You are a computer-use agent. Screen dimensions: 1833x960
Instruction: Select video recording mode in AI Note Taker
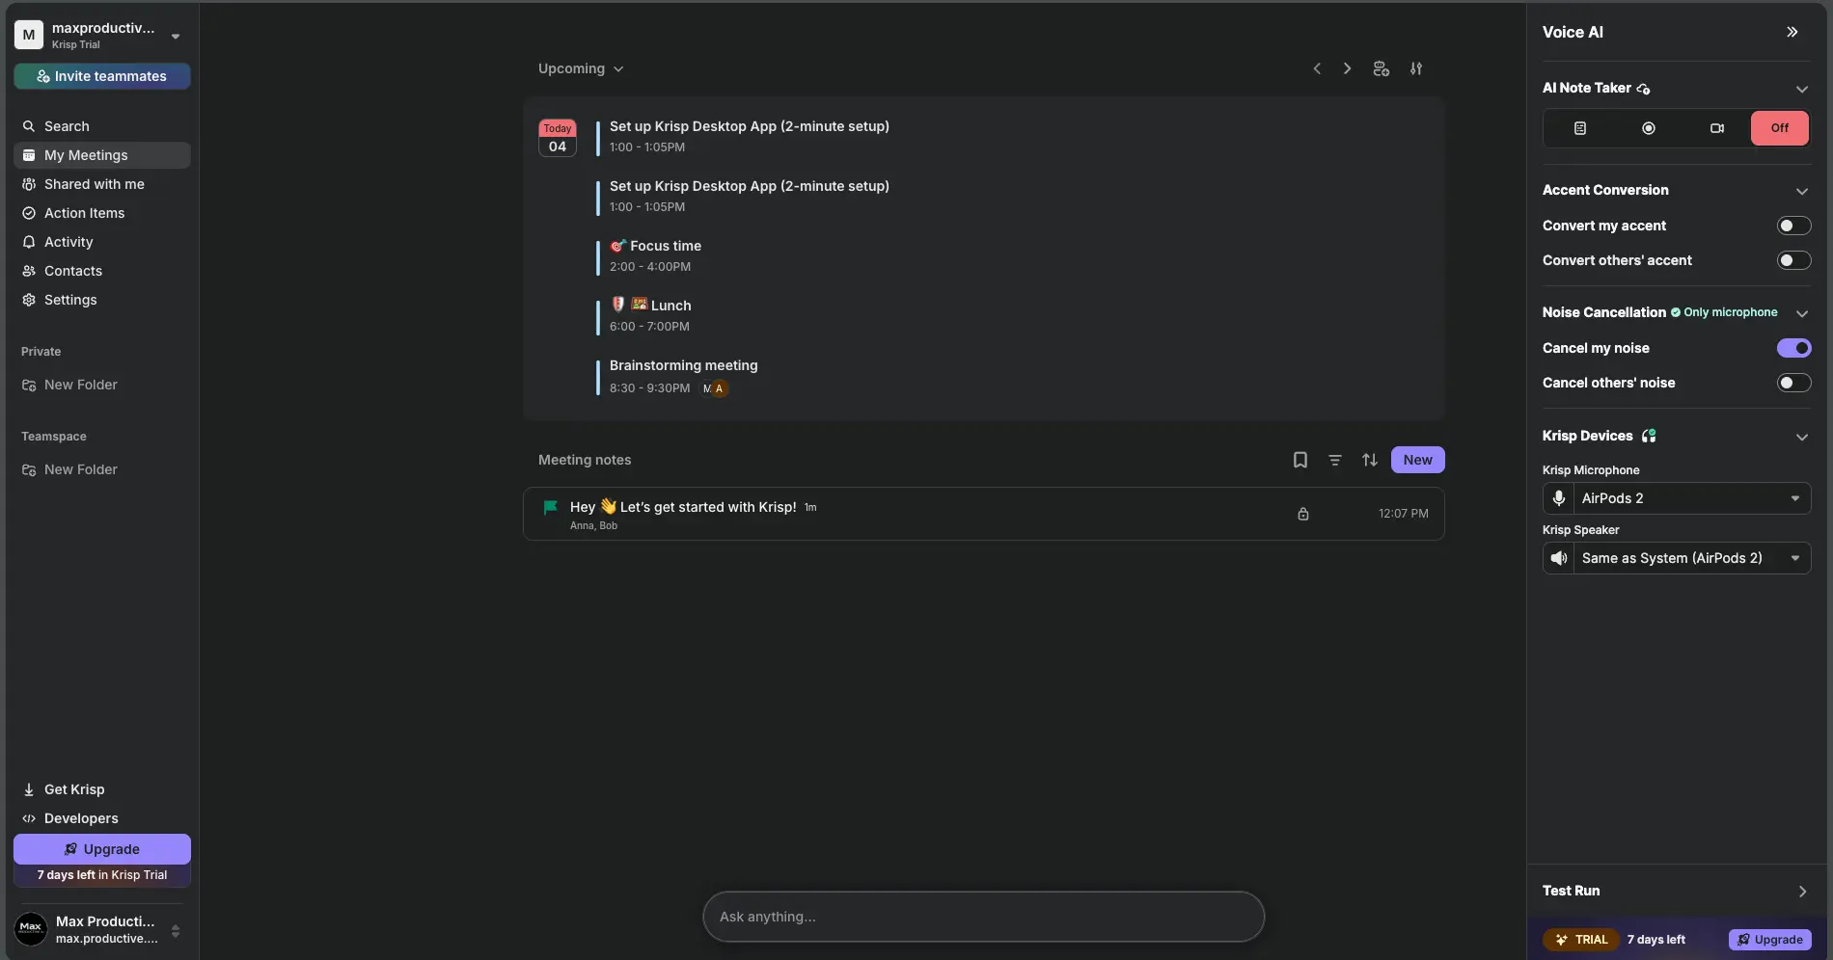1717,128
